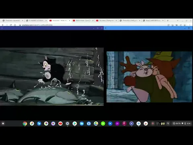Open the Chrome three-dot menu

(x=190, y=25)
